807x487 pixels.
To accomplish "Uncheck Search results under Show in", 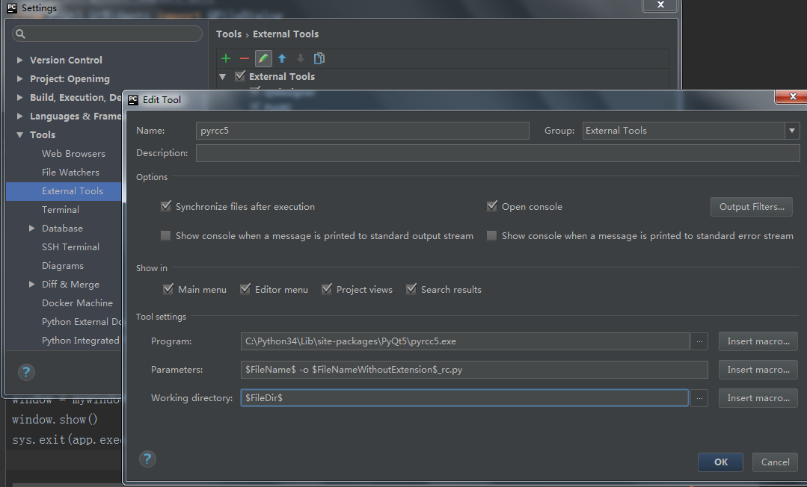I will [x=411, y=289].
